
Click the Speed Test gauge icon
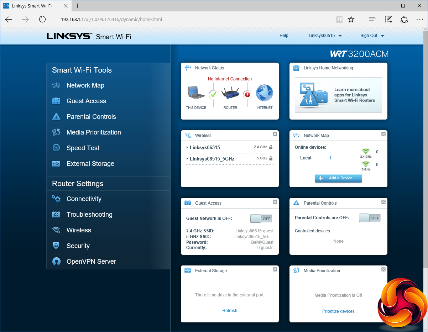pyautogui.click(x=56, y=148)
